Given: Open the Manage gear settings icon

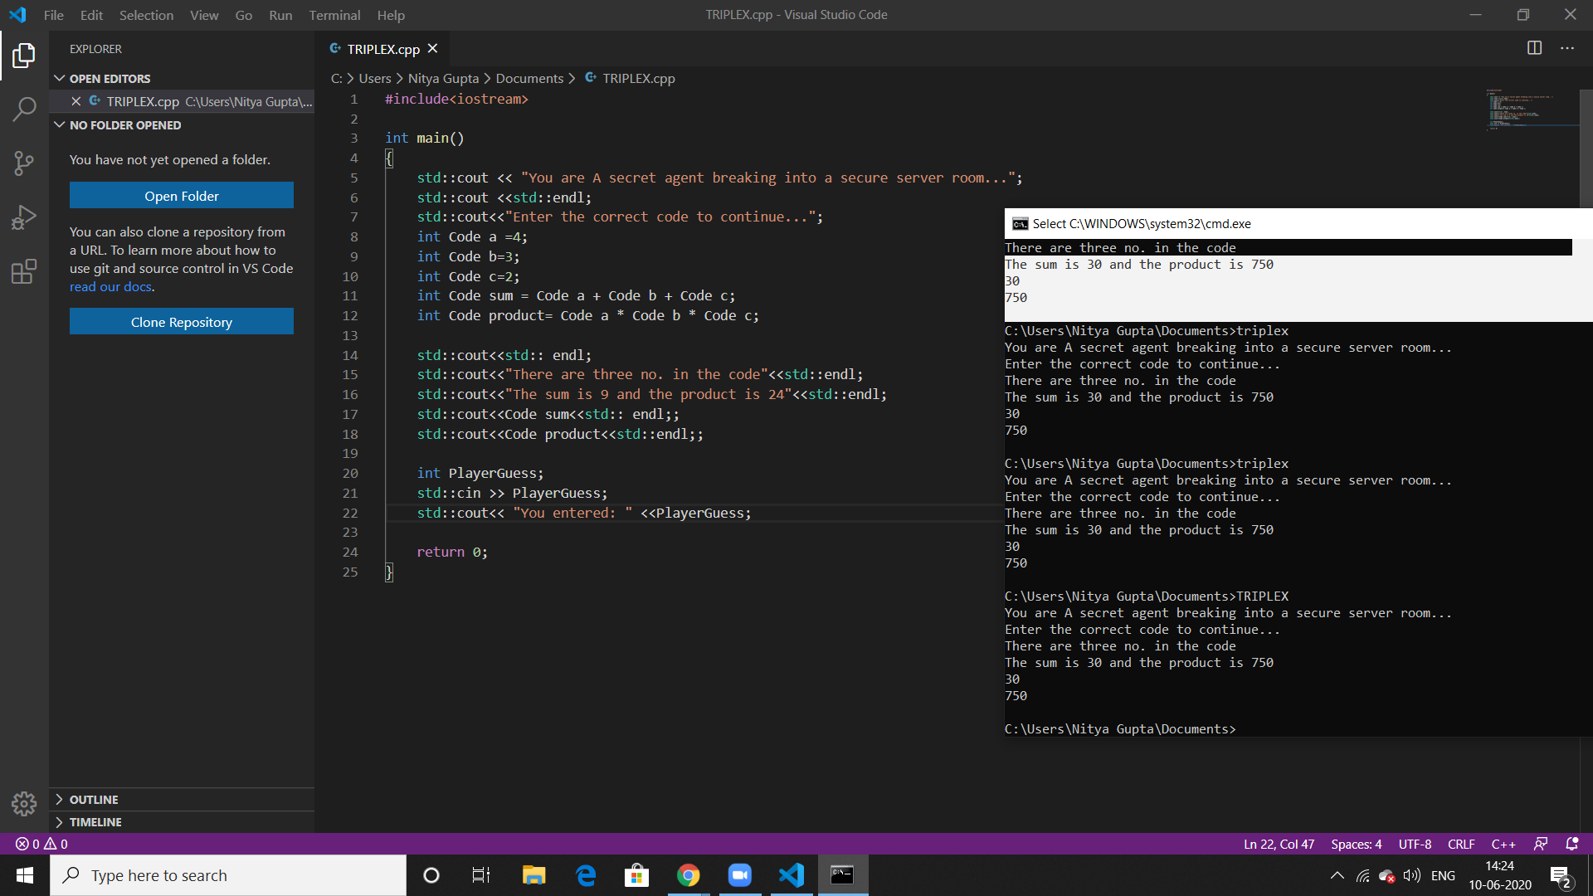Looking at the screenshot, I should [24, 803].
